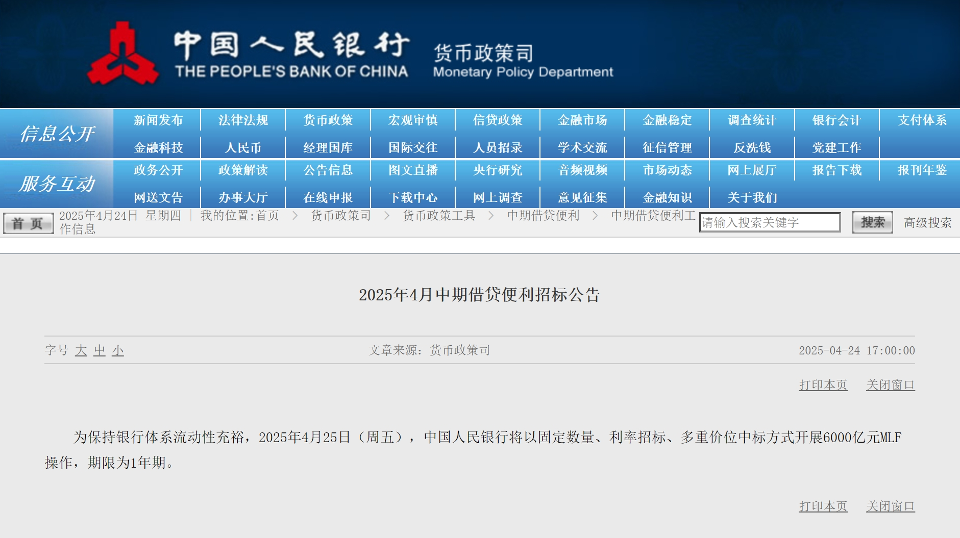960x538 pixels.
Task: Click 货币政策司 in the breadcrumb
Action: click(x=340, y=216)
